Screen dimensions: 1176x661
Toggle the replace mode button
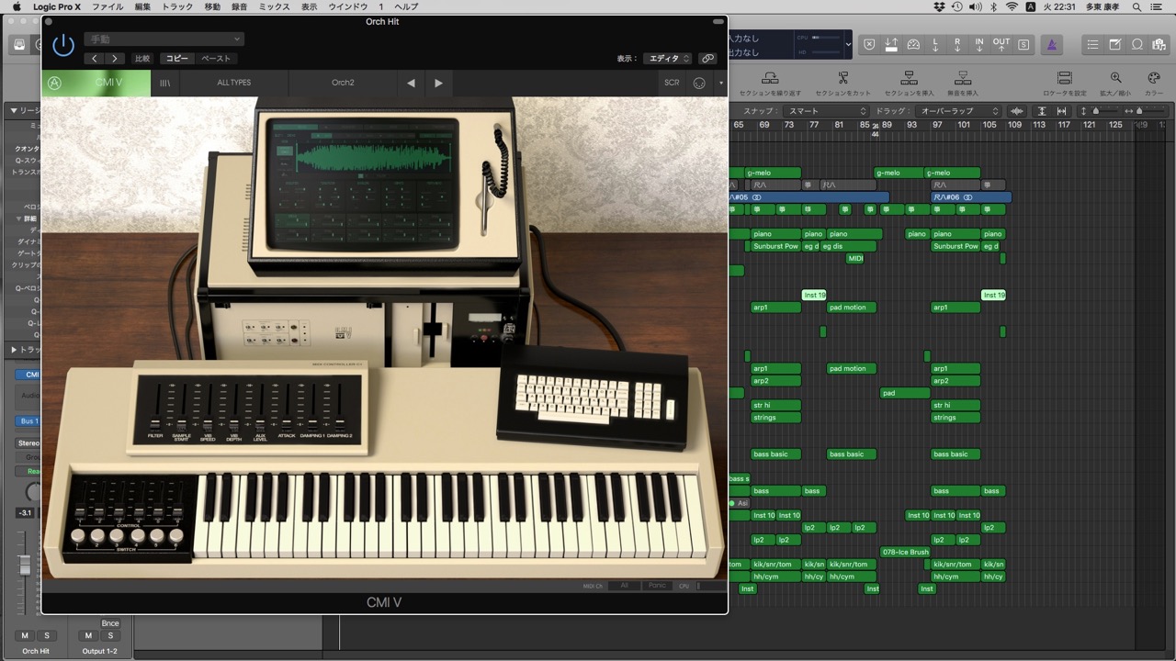(870, 44)
